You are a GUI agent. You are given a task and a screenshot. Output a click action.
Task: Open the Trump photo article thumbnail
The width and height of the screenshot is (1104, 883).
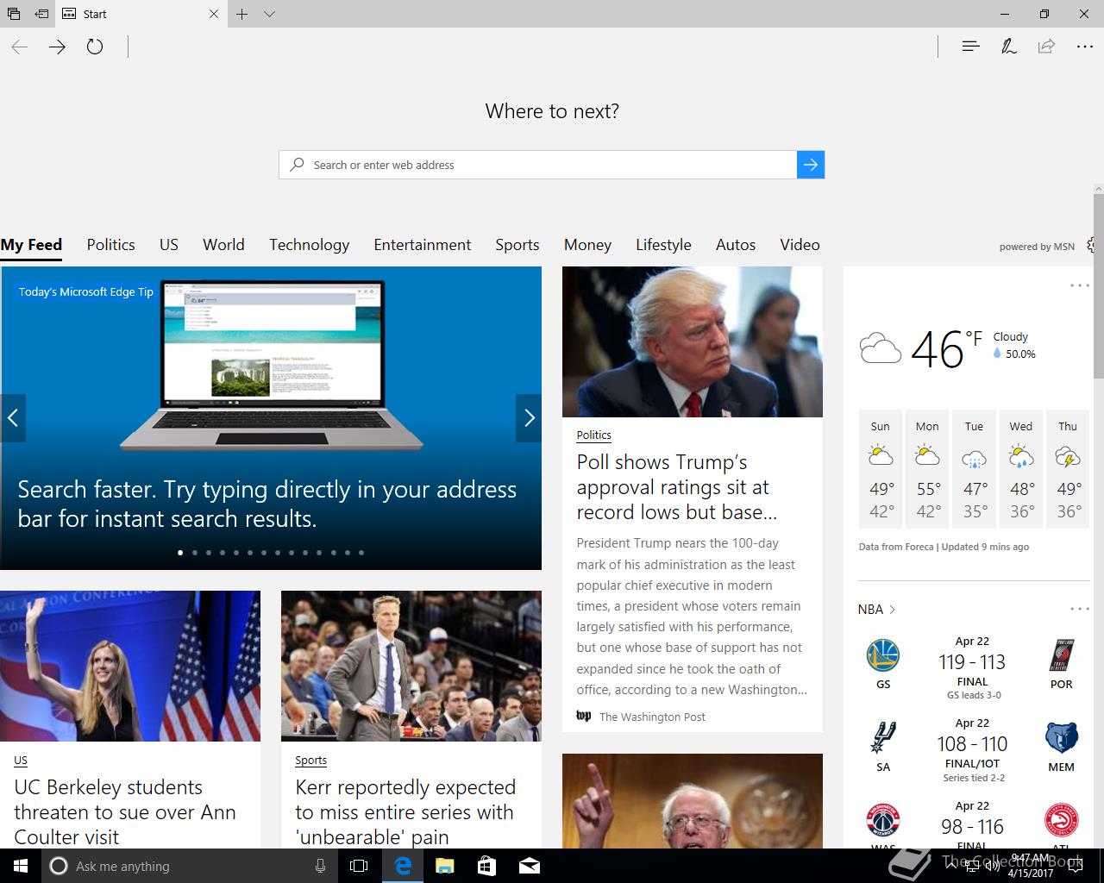coord(693,342)
